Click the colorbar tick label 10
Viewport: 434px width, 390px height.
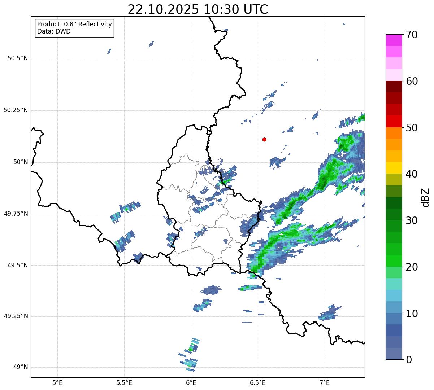pyautogui.click(x=412, y=313)
